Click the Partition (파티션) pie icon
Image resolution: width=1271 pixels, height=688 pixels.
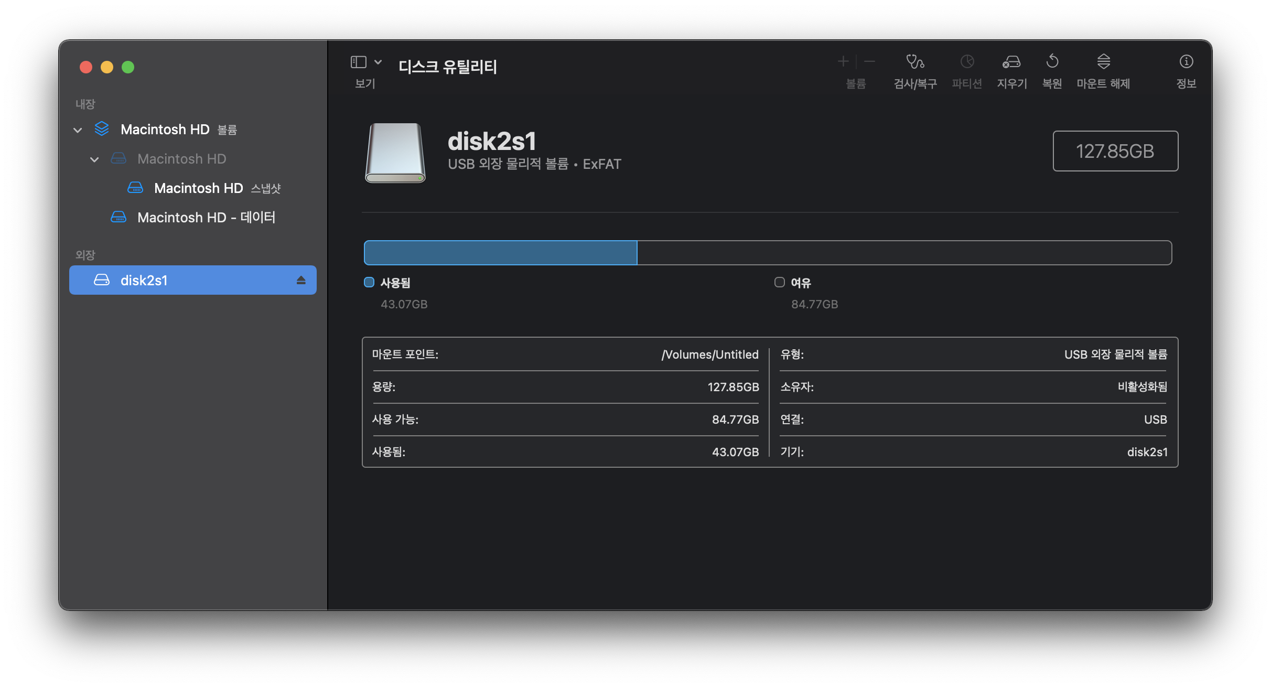[x=967, y=62]
